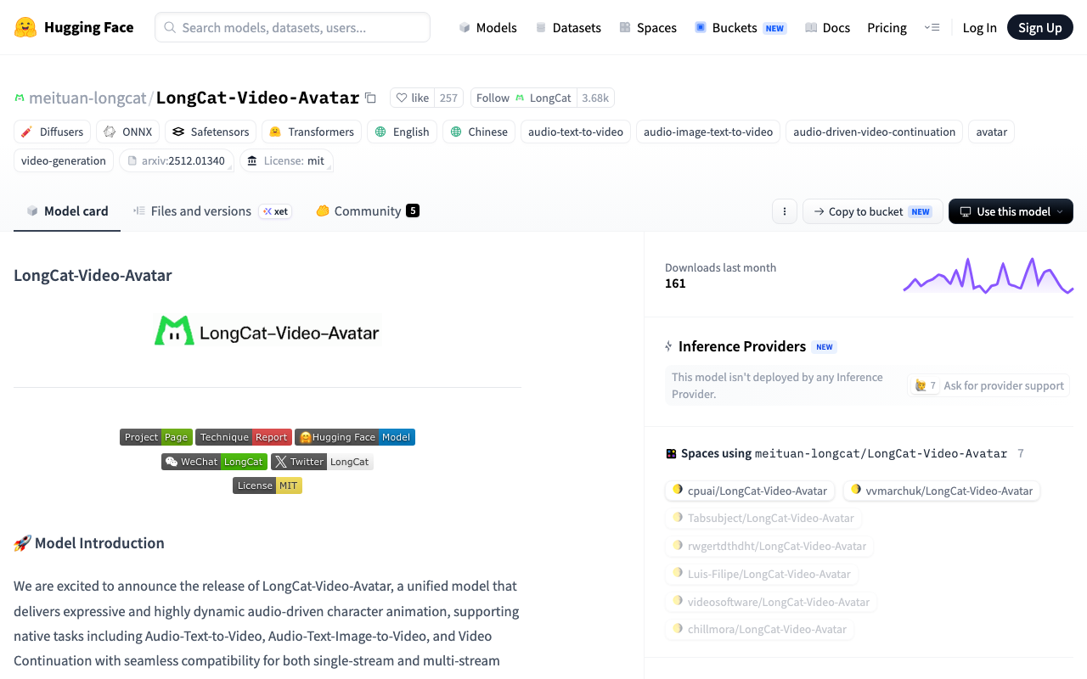Viewport: 1087px width, 679px height.
Task: Click the xet badge
Action: pos(275,211)
